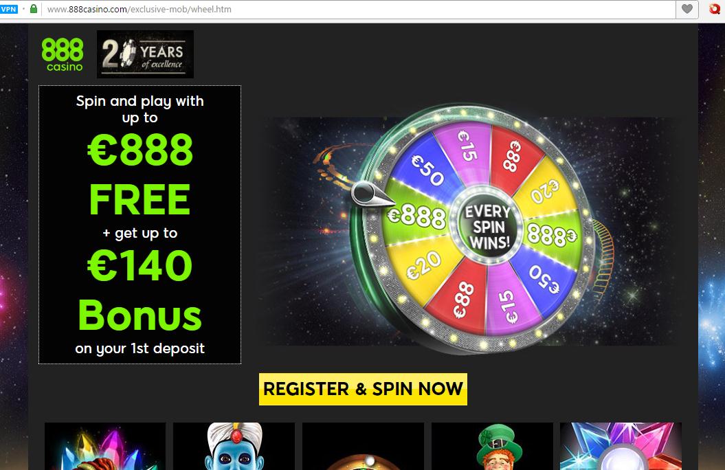Click the green €888 segment by the pointer

pos(416,216)
